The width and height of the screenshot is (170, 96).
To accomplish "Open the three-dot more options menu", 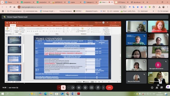I will pyautogui.click(x=103, y=88).
